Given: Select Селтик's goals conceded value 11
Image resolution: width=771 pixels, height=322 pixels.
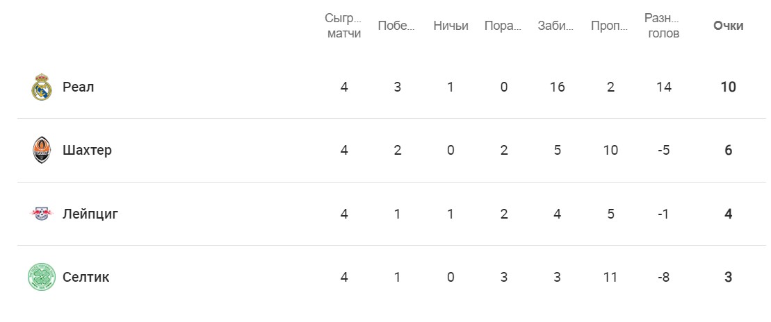Looking at the screenshot, I should (610, 277).
